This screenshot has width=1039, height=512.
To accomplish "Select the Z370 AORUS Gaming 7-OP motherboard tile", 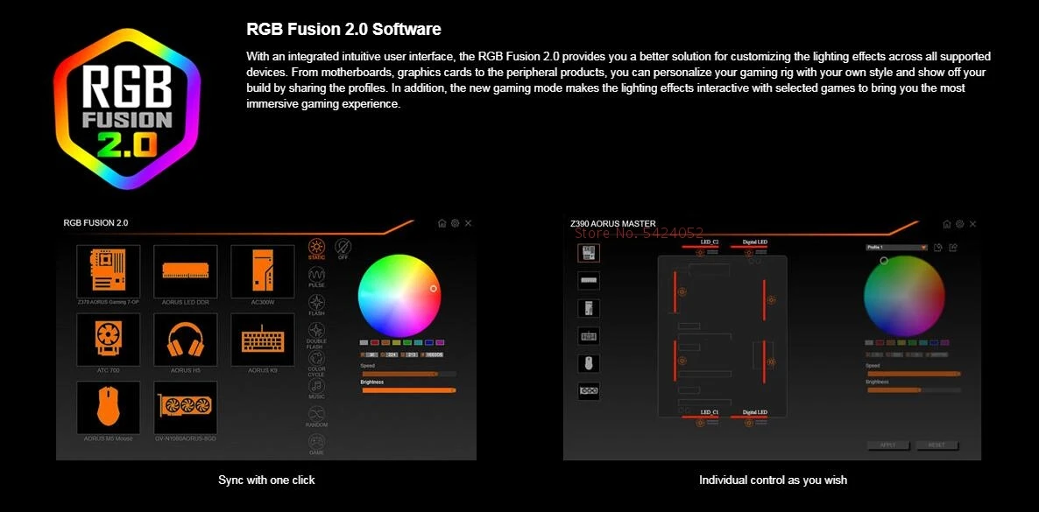I will pyautogui.click(x=108, y=271).
